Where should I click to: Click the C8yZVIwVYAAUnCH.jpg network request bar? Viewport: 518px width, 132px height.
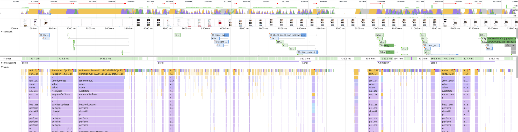point(498,38)
